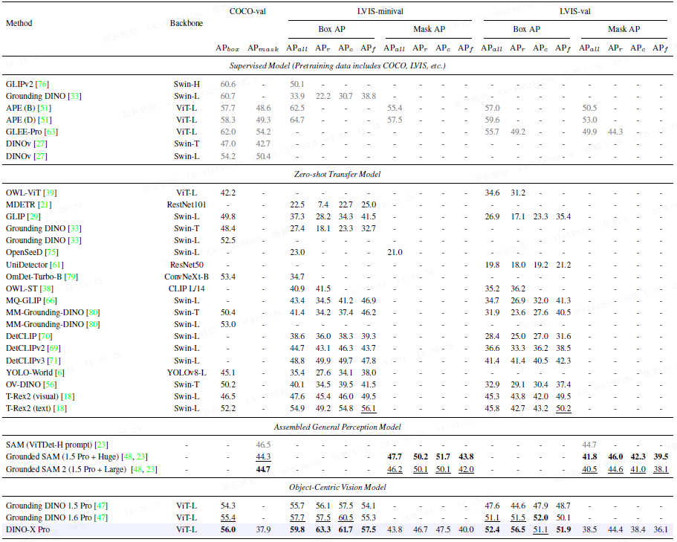Click the Backbone column header
The image size is (677, 542).
point(187,23)
